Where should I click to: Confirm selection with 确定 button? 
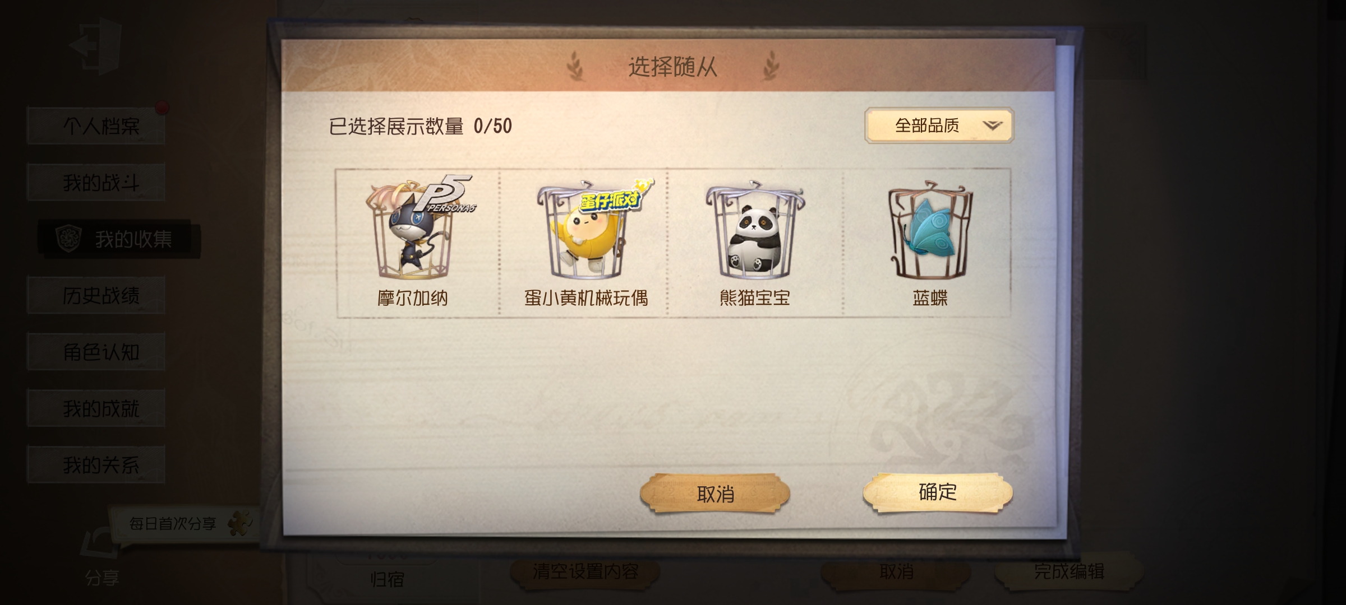(x=938, y=492)
